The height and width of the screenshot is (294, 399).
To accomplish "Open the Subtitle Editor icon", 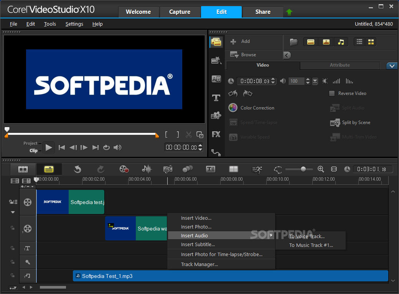I will point(211,169).
